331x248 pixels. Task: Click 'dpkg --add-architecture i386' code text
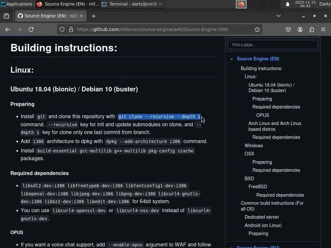click(143, 141)
